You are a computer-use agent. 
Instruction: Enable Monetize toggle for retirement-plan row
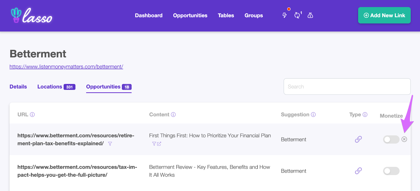(x=391, y=139)
